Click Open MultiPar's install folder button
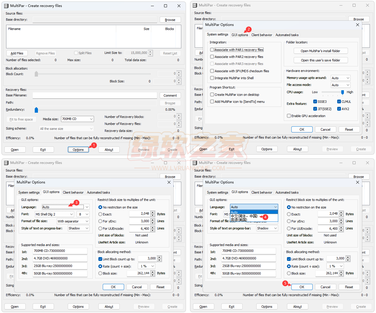376x313 pixels. [x=320, y=51]
